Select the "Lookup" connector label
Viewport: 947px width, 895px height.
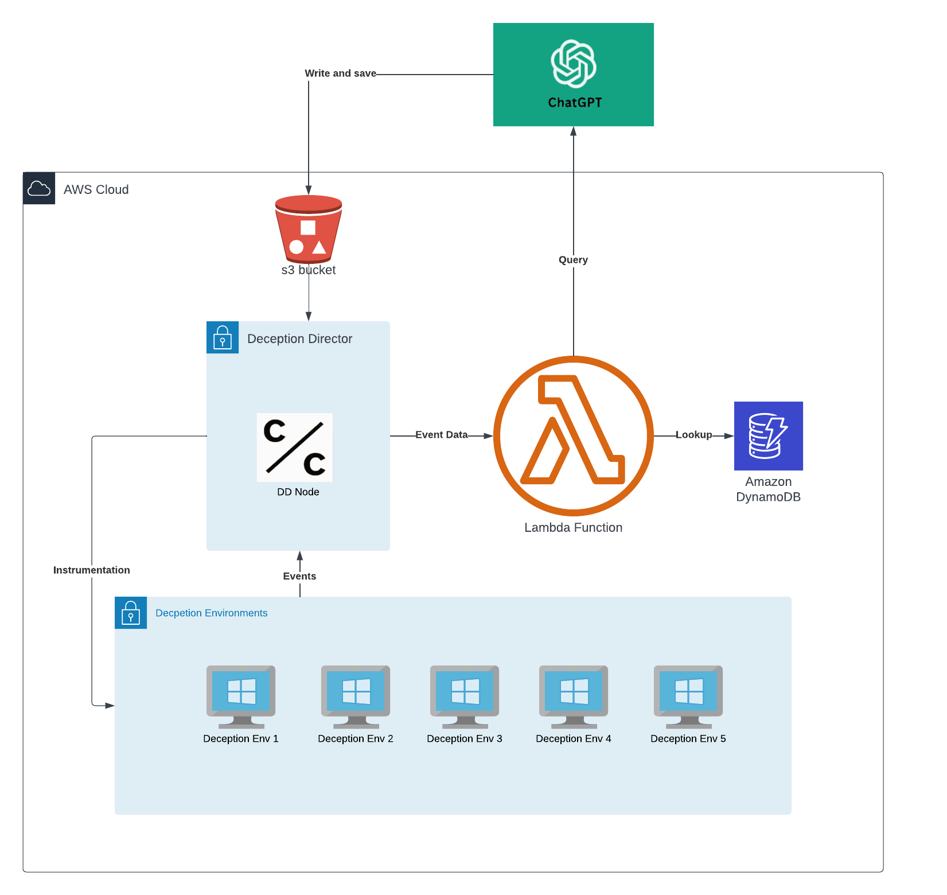(693, 435)
